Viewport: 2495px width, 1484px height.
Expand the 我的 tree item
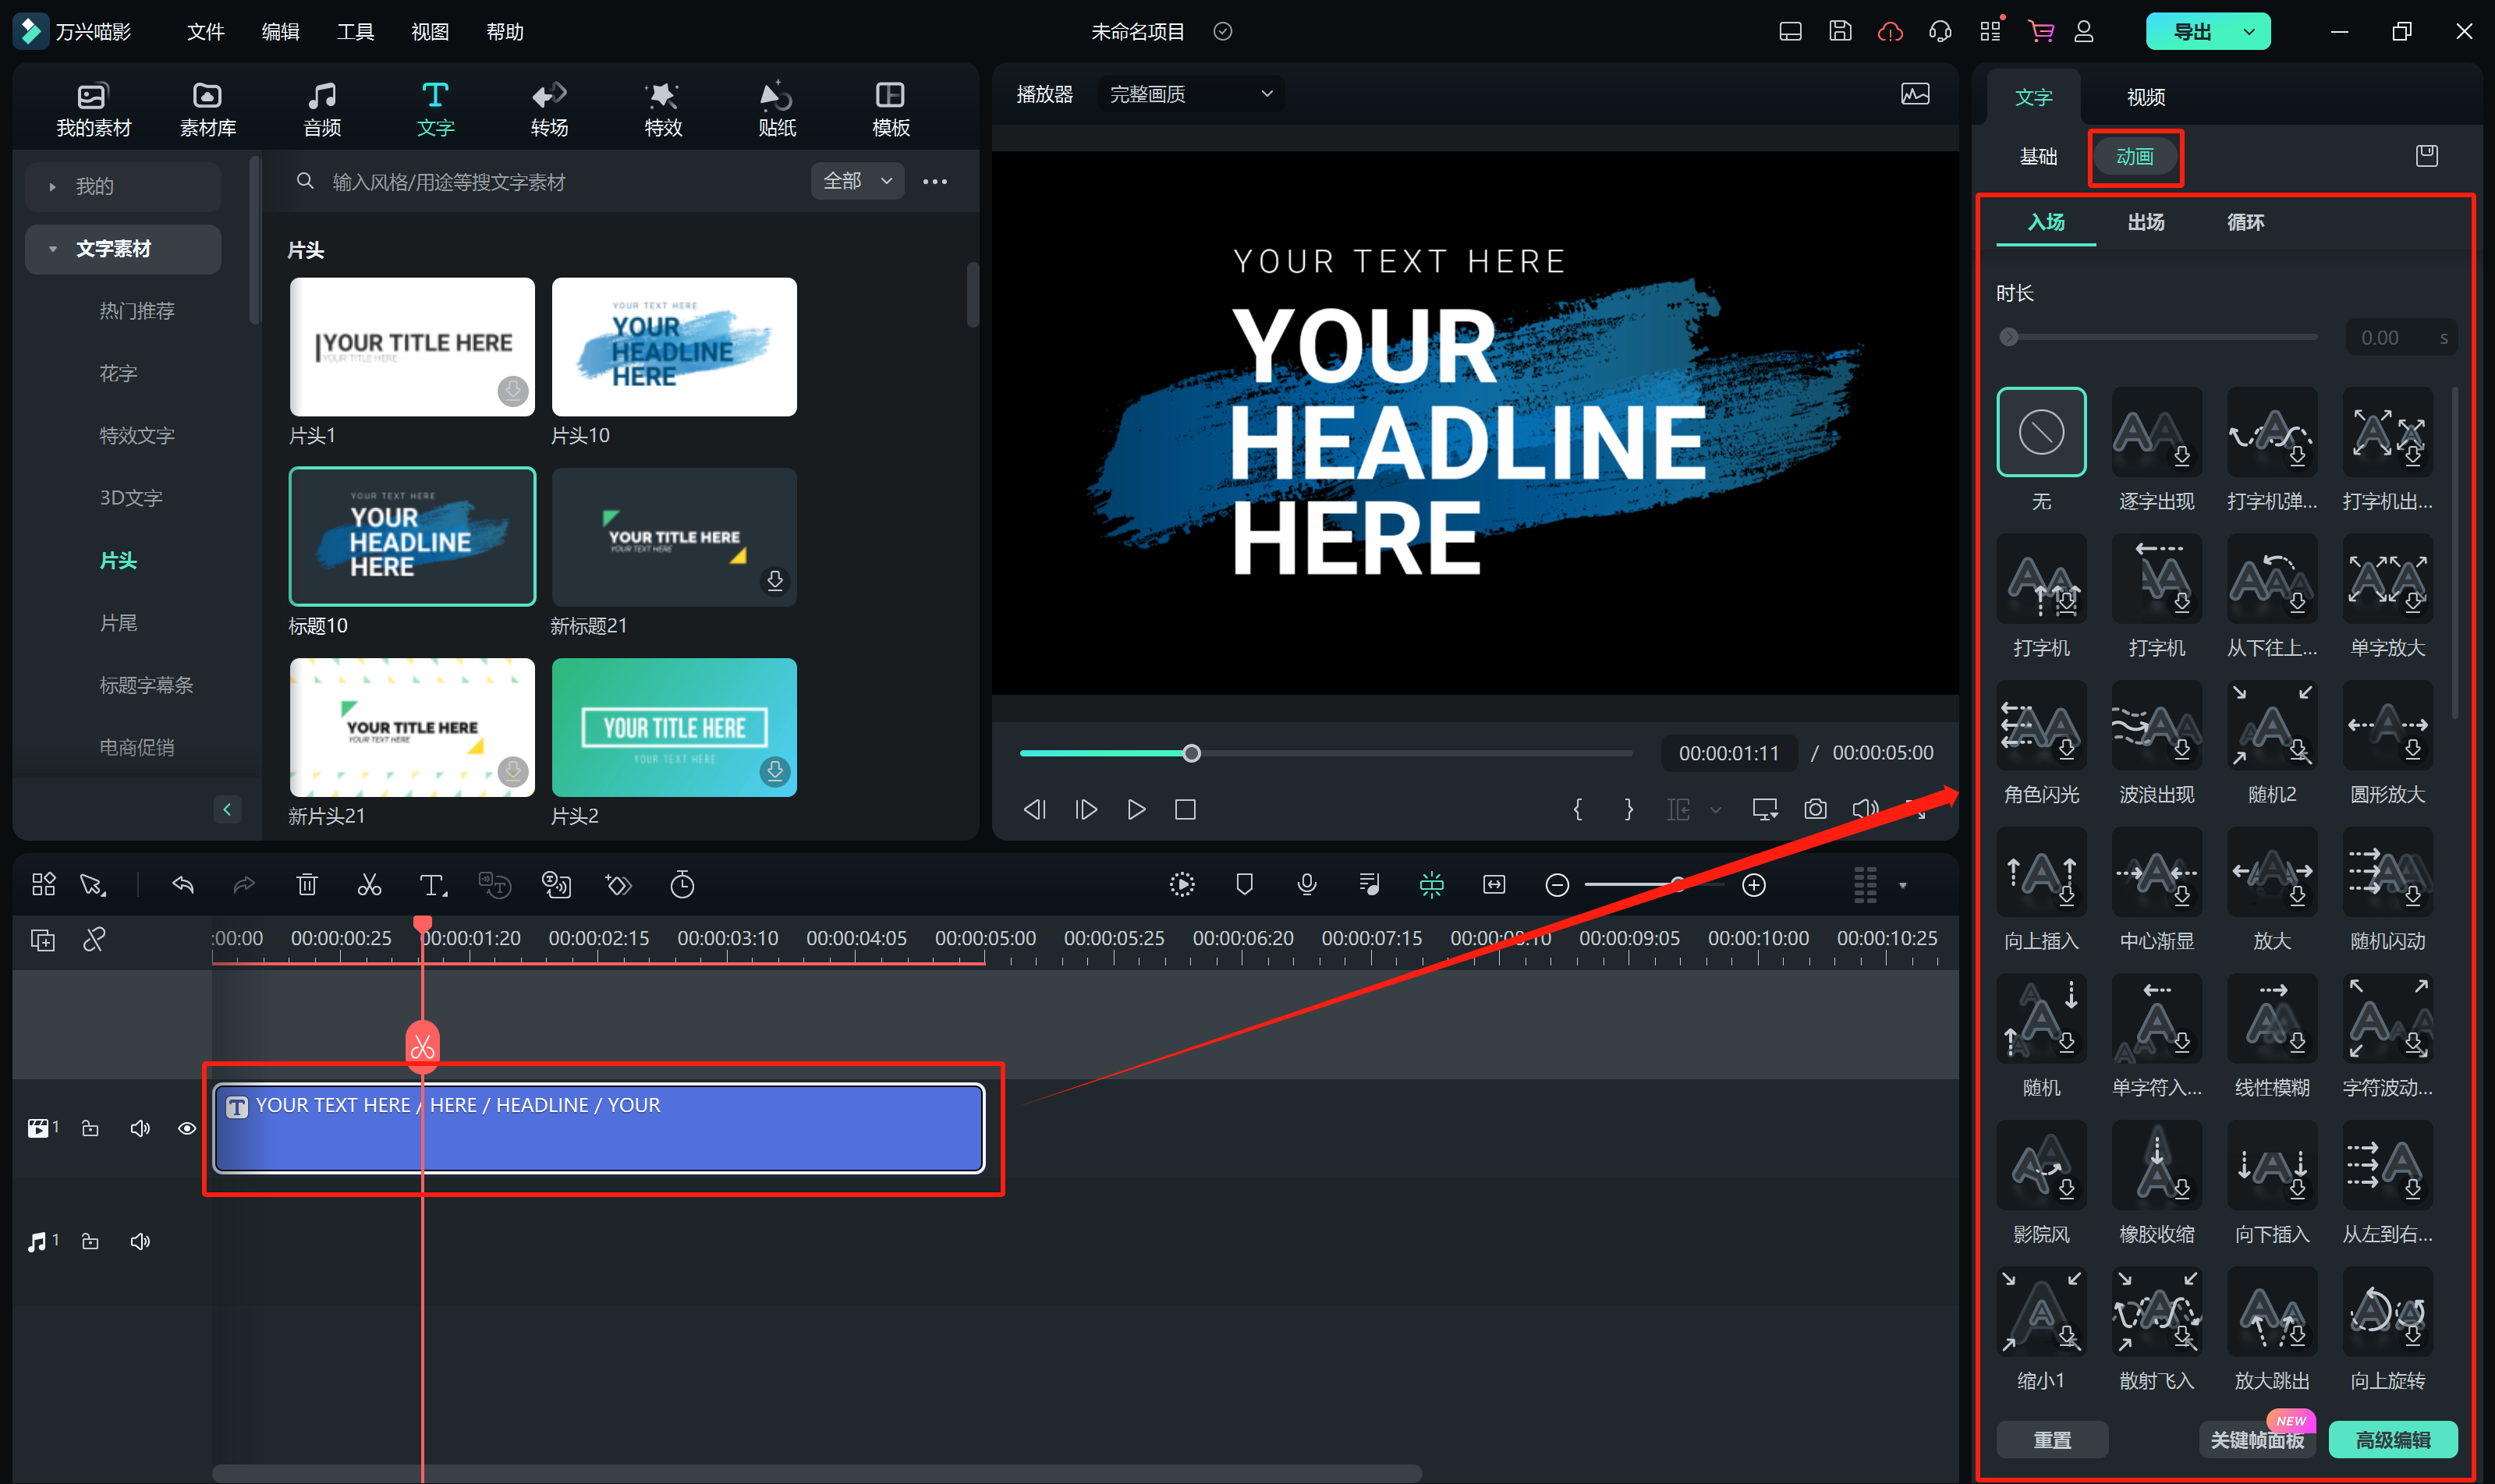point(52,186)
